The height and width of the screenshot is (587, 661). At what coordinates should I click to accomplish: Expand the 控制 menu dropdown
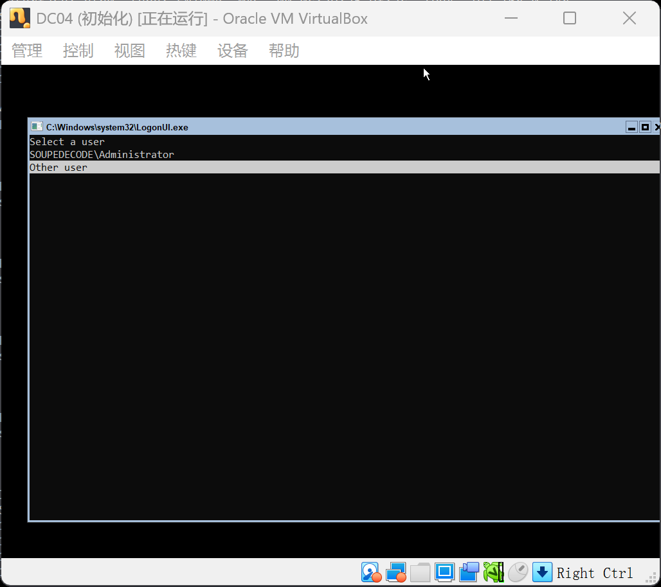tap(78, 51)
